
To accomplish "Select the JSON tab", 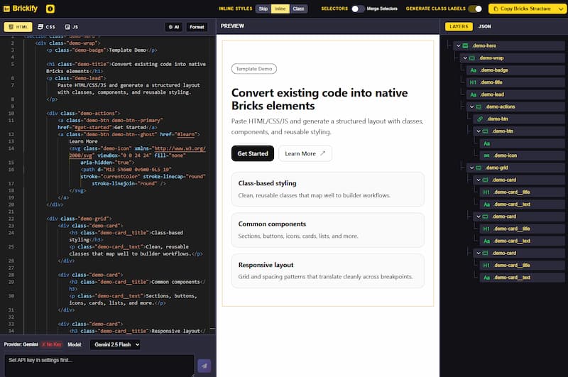I will tap(484, 26).
